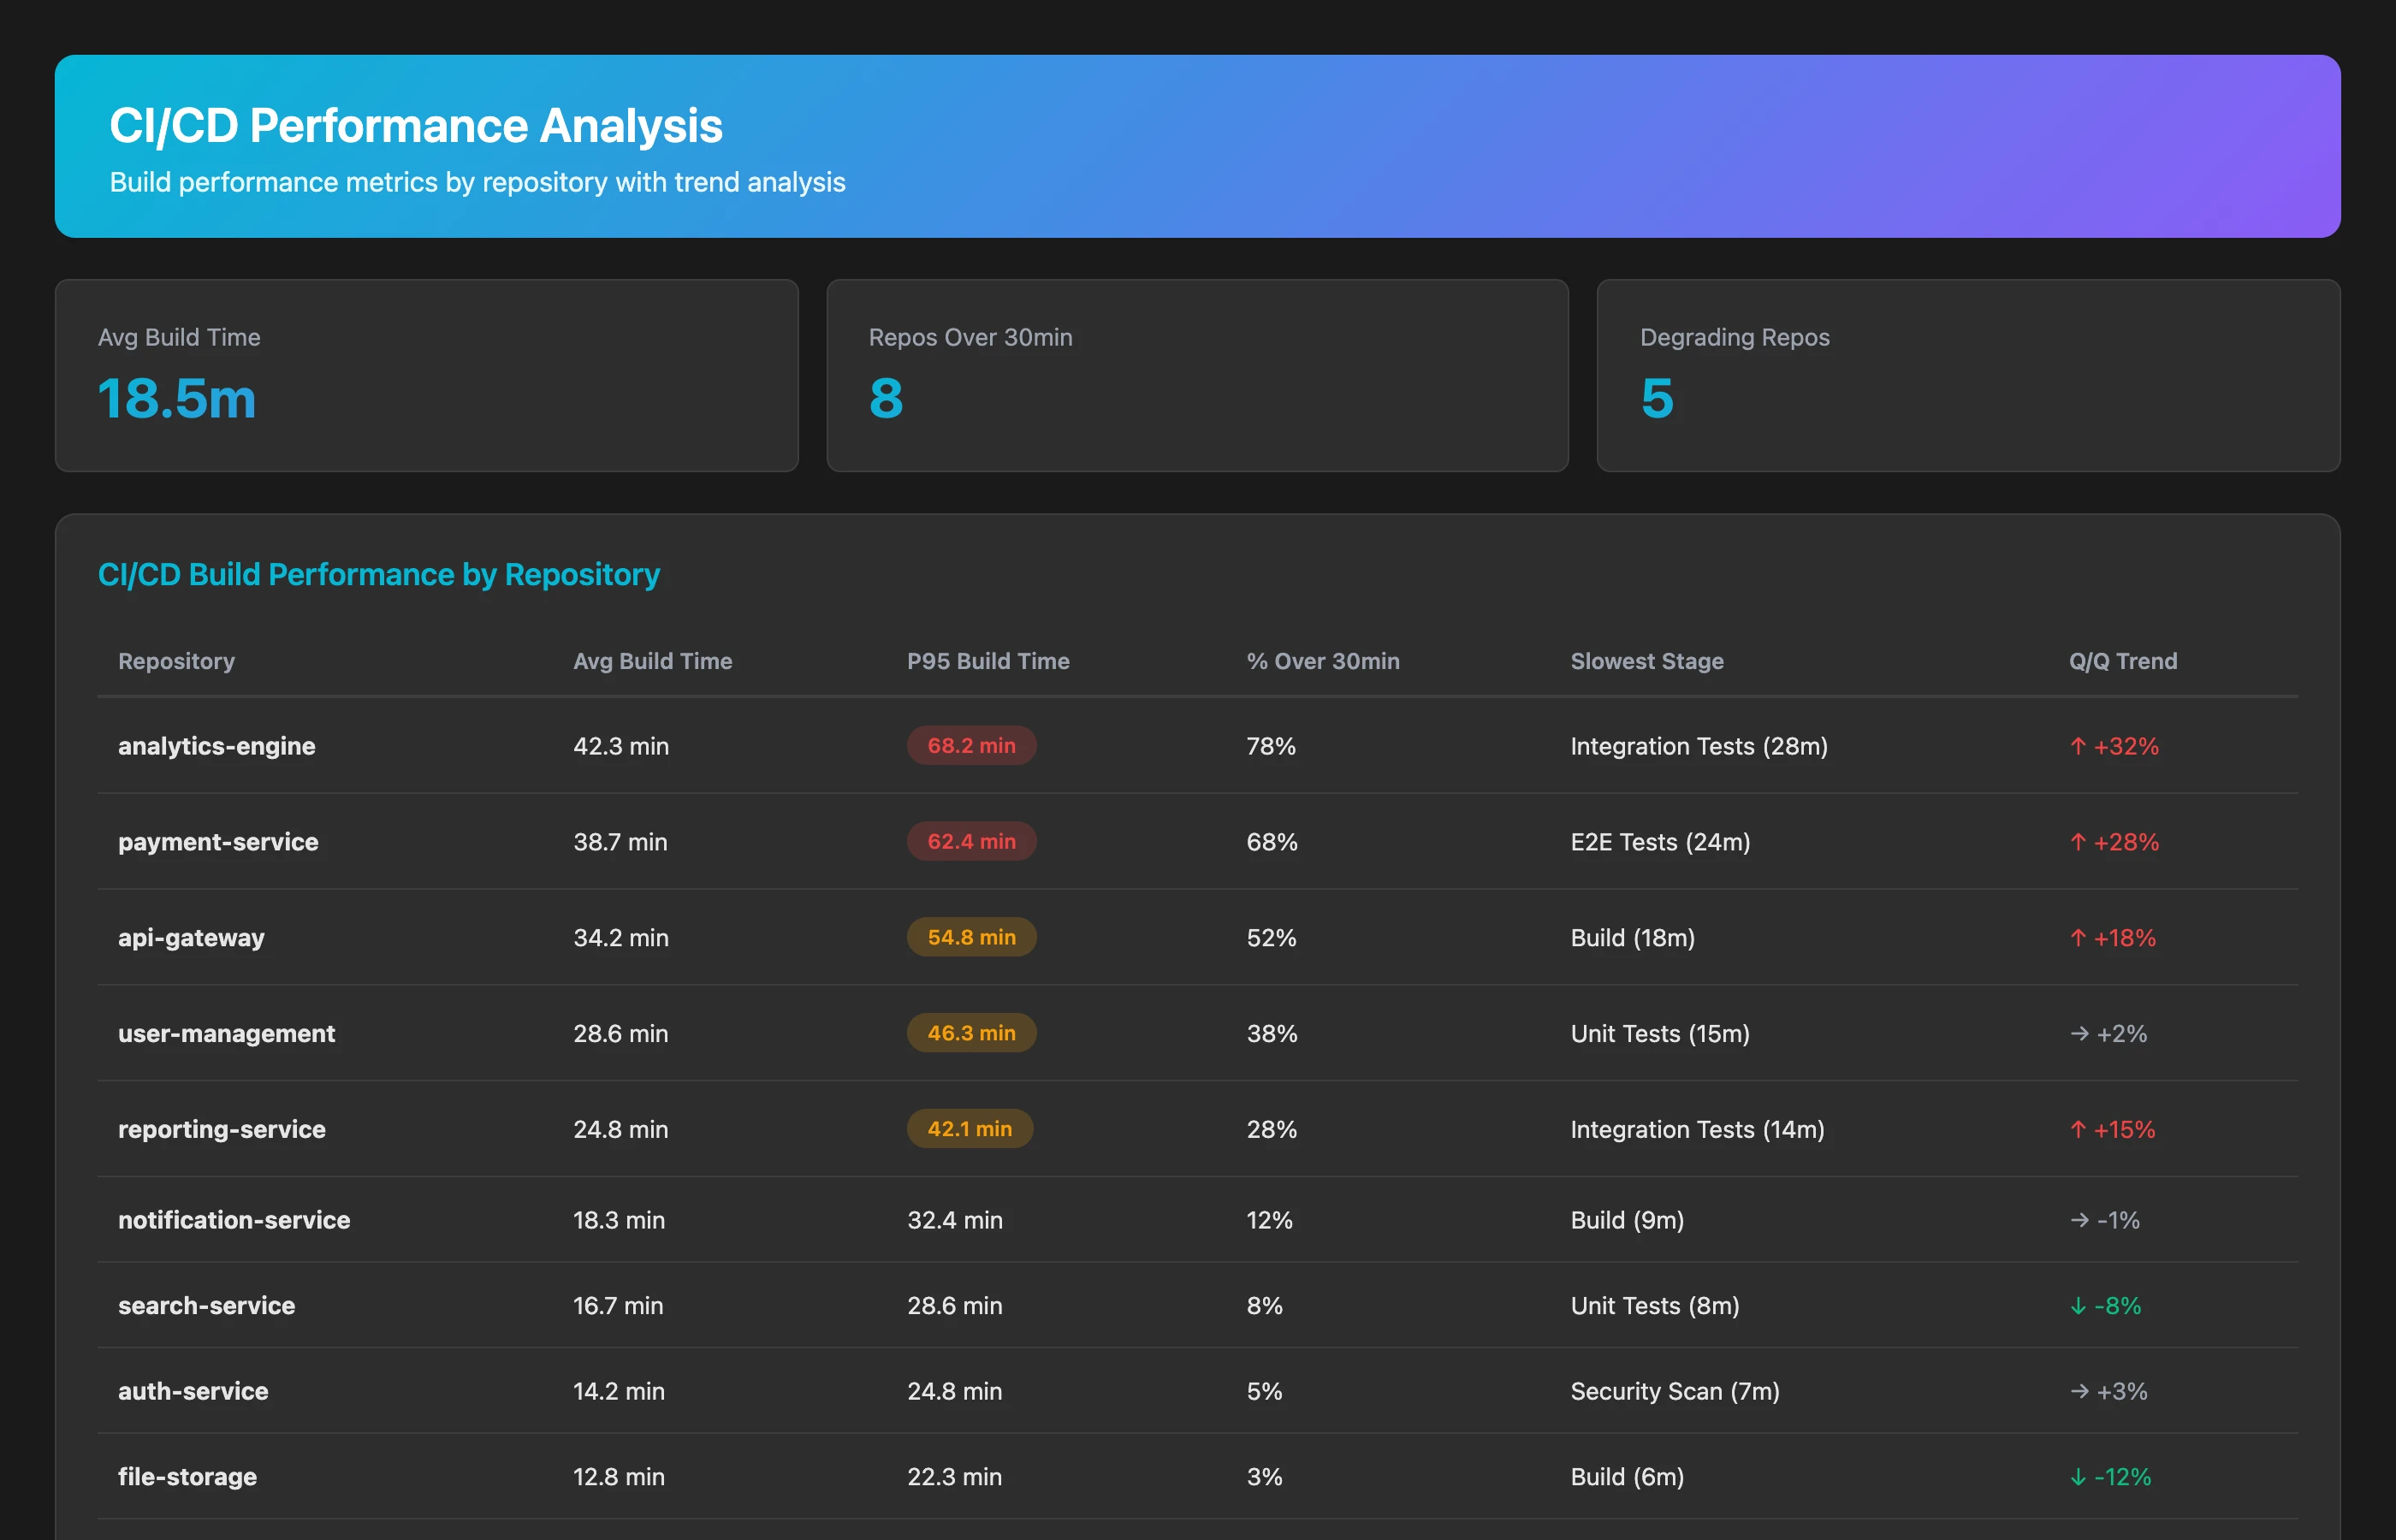
Task: Click the 68.2 min P95 badge
Action: coord(971,745)
